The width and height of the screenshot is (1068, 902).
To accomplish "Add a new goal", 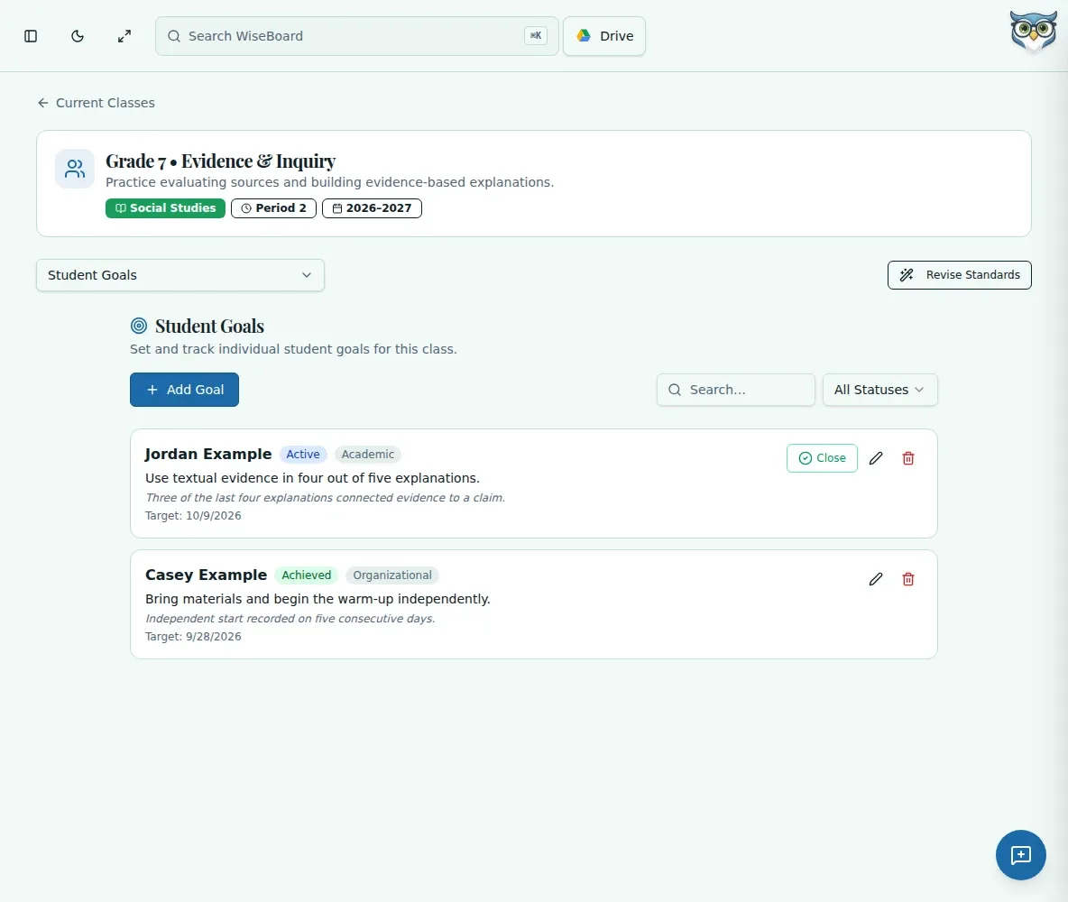I will point(185,390).
